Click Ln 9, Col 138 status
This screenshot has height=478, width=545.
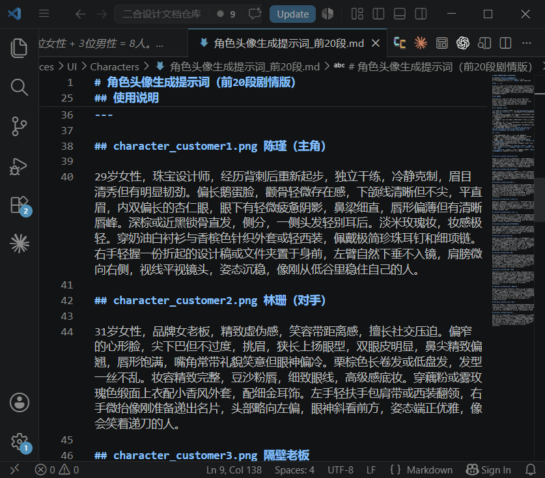[234, 470]
